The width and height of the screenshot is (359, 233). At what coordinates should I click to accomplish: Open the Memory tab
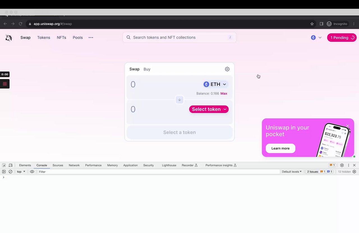pos(112,165)
